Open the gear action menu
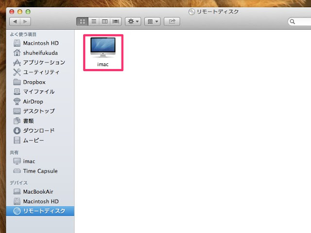Viewport: 311px width, 233px height. click(133, 21)
